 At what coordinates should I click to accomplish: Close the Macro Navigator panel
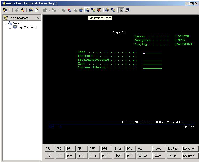(38, 18)
